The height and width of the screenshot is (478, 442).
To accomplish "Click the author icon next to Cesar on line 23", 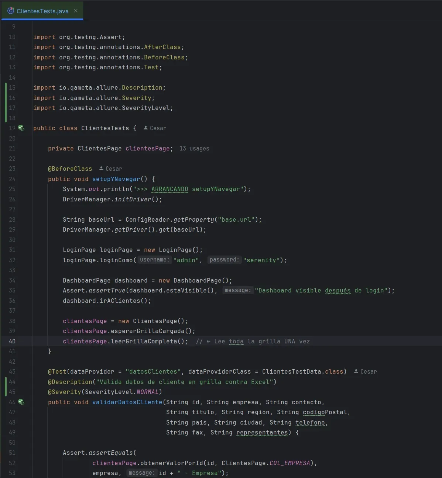I will click(x=100, y=169).
